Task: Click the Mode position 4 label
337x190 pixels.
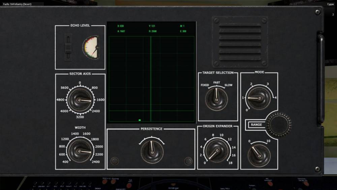Action: click(276, 98)
